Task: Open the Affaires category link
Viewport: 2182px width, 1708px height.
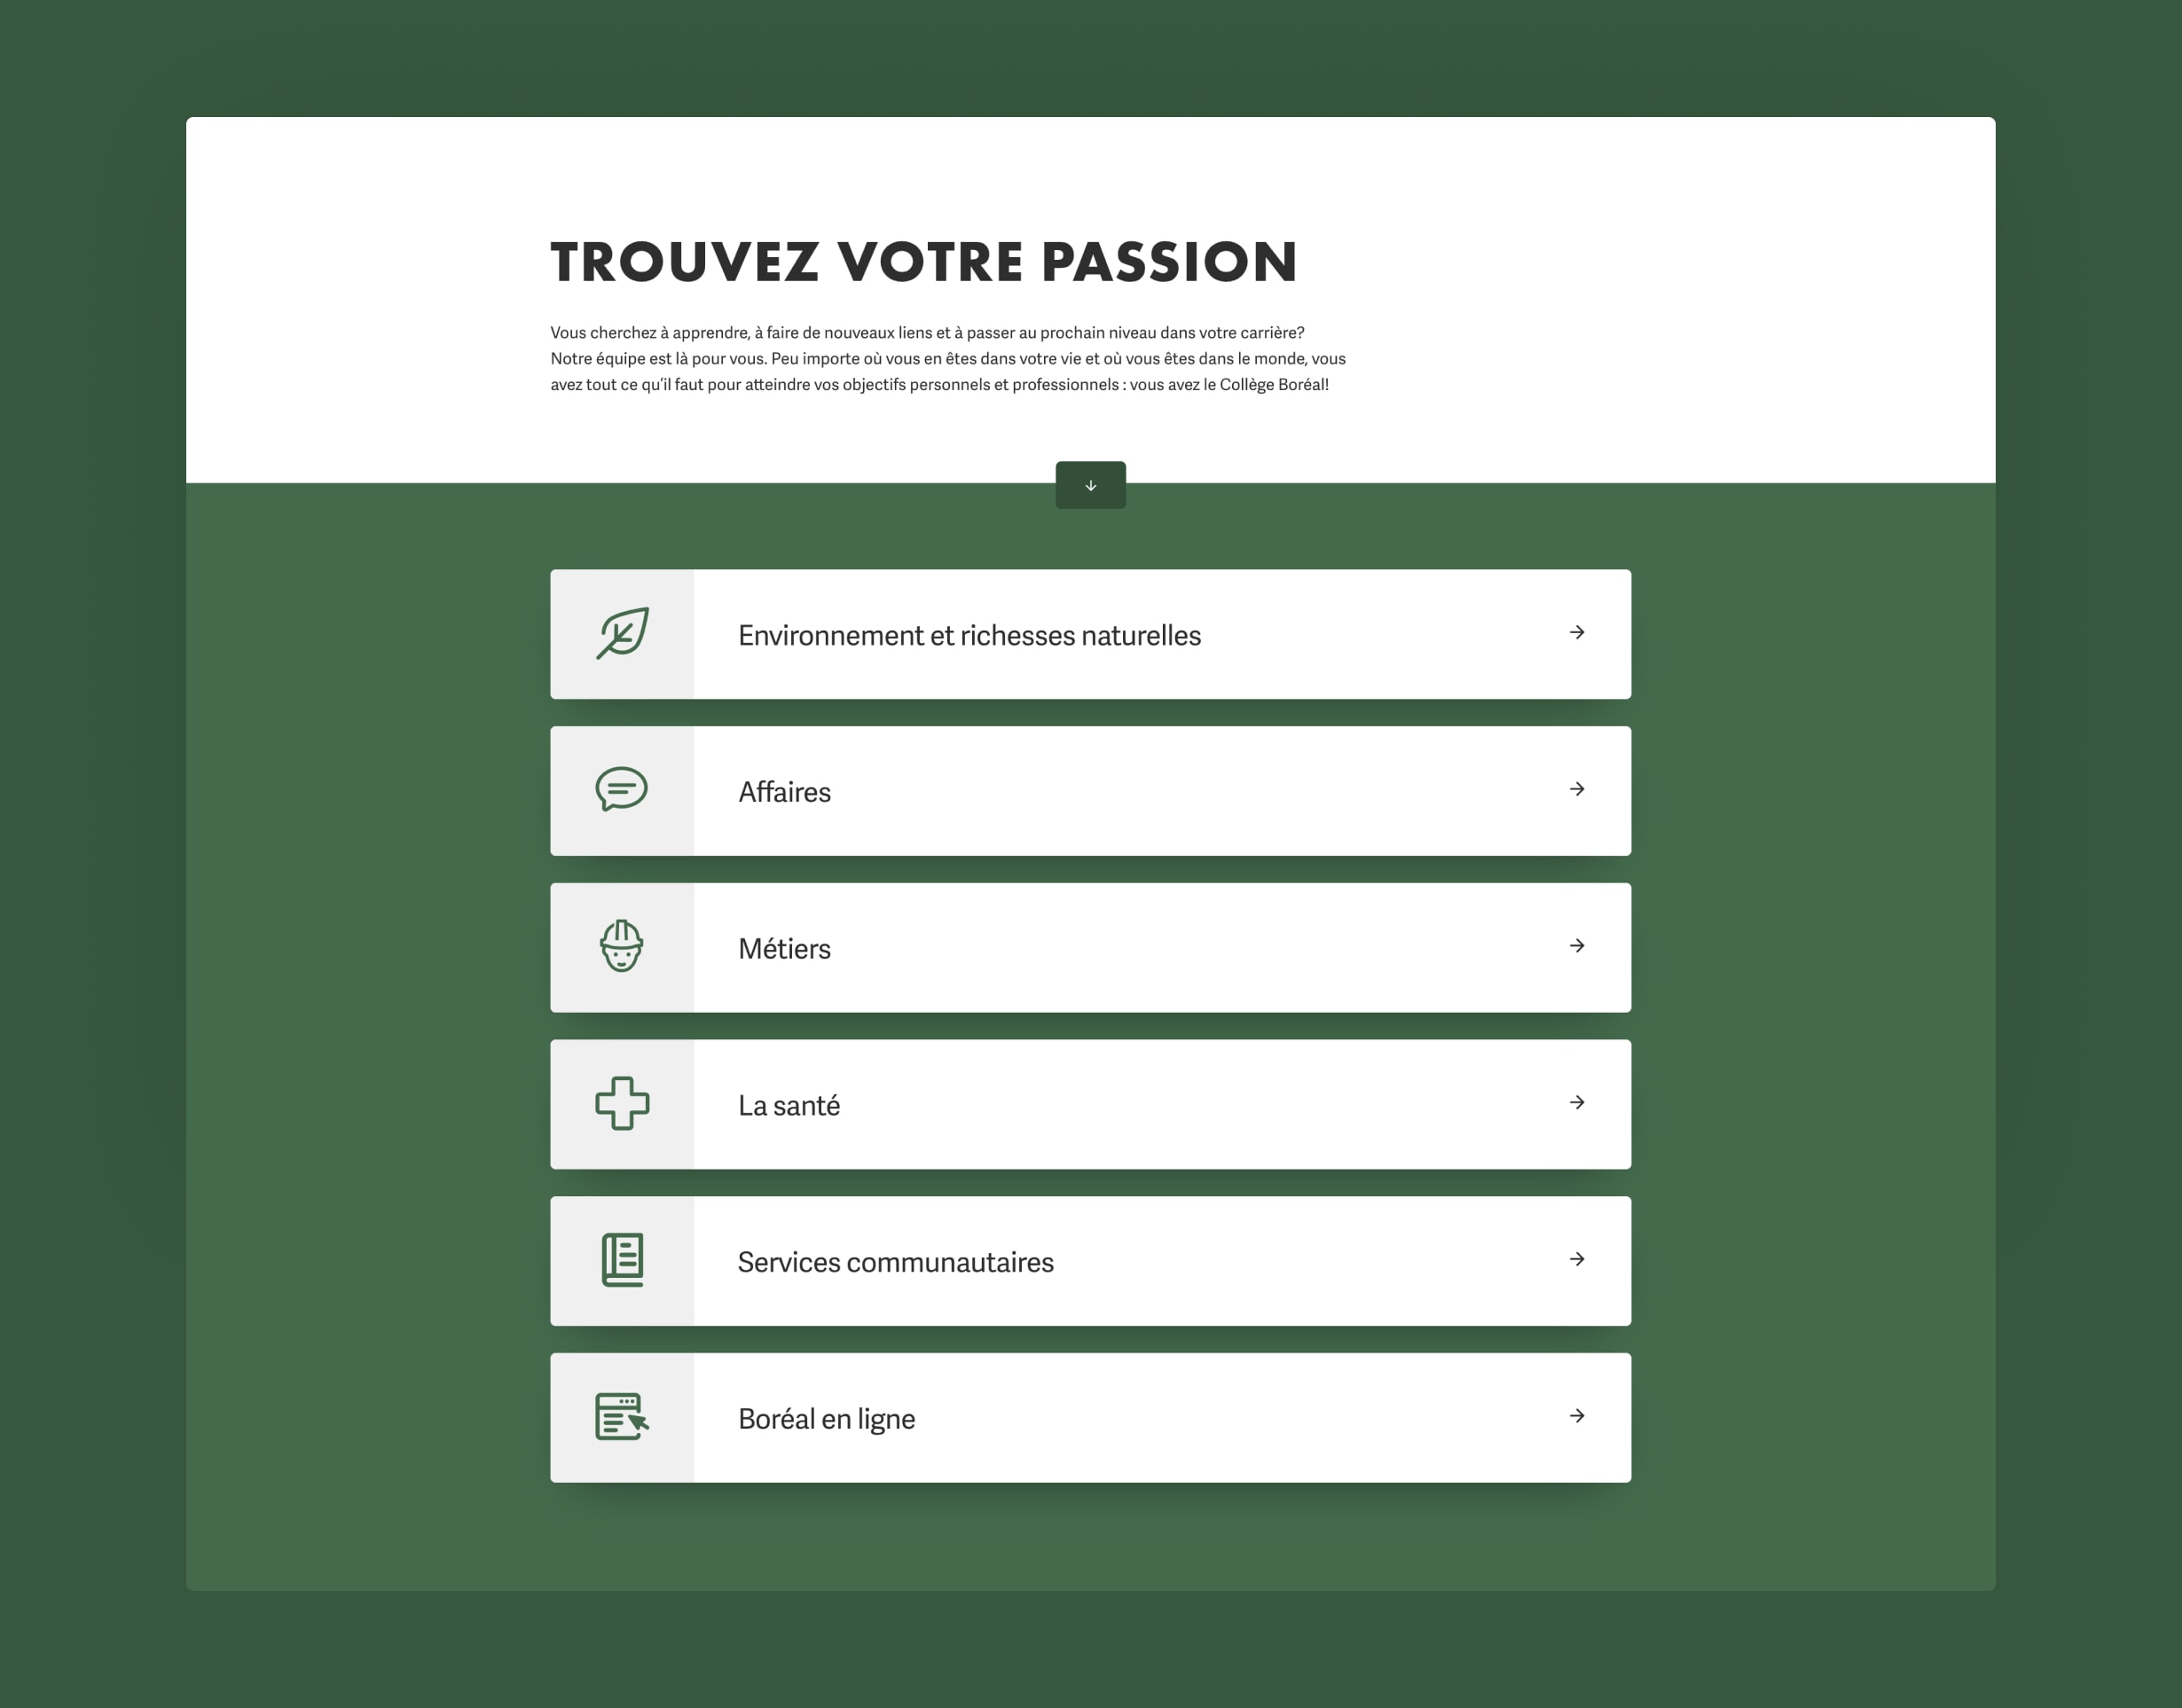Action: [x=784, y=792]
